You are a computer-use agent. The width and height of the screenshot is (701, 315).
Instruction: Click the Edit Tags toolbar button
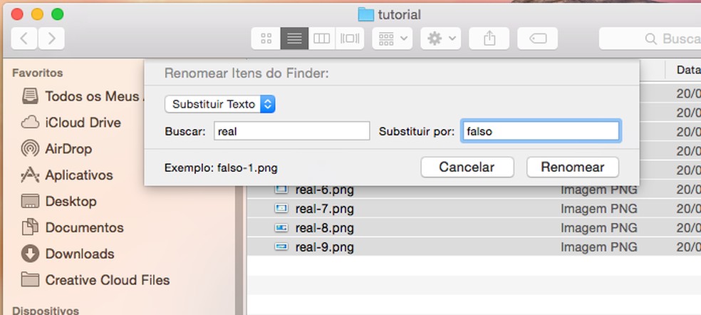click(x=537, y=38)
